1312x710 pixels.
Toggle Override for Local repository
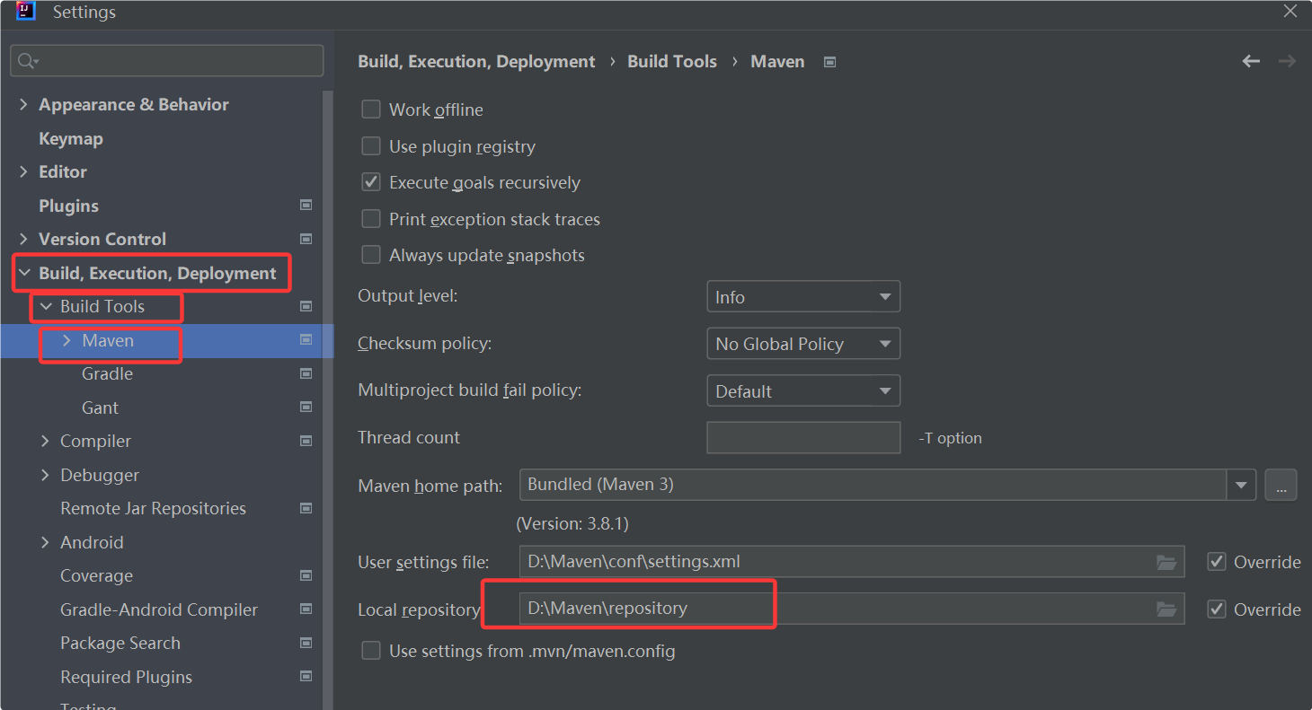coord(1217,609)
